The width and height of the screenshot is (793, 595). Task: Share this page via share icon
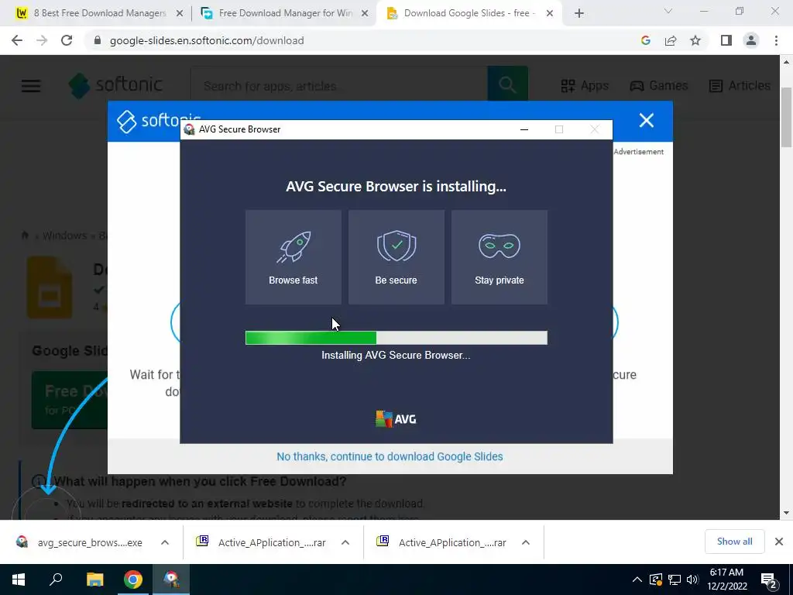(x=671, y=40)
